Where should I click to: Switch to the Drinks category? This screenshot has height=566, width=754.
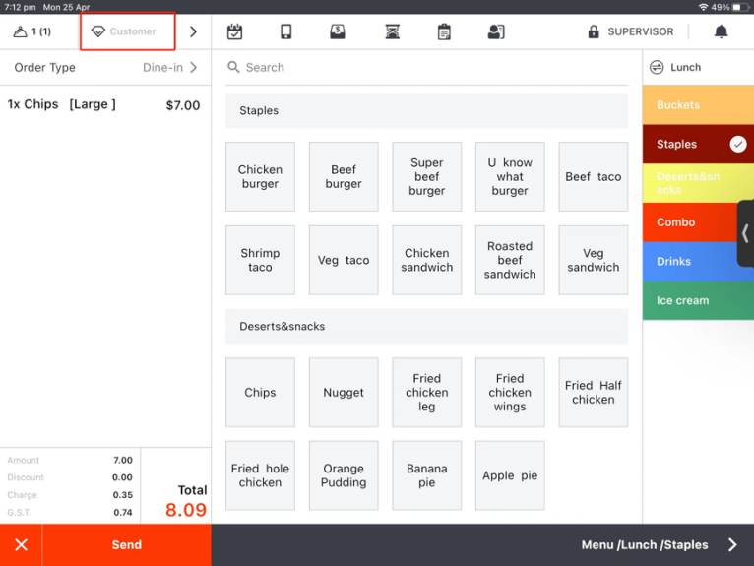tap(698, 262)
